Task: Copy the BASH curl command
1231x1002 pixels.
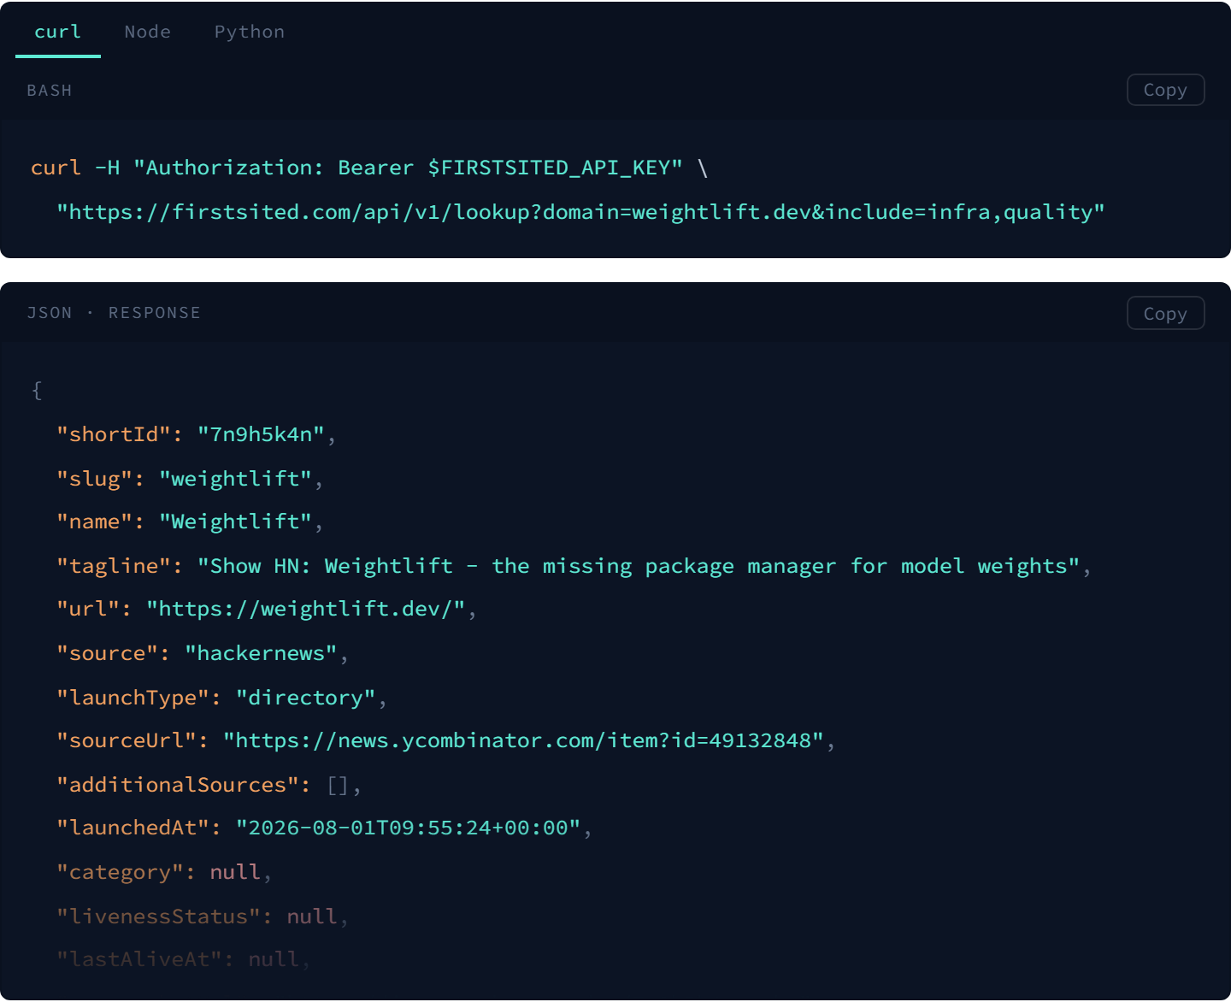Action: [1165, 90]
